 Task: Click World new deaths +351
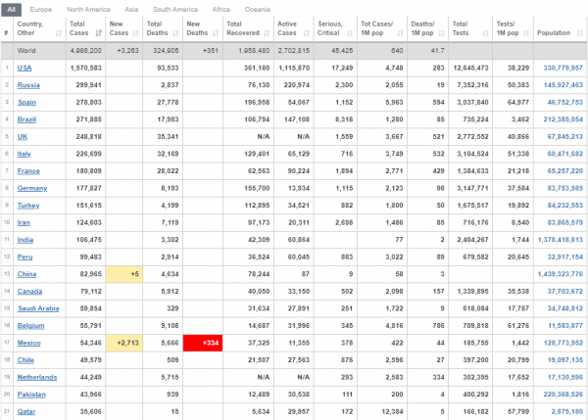click(x=211, y=51)
